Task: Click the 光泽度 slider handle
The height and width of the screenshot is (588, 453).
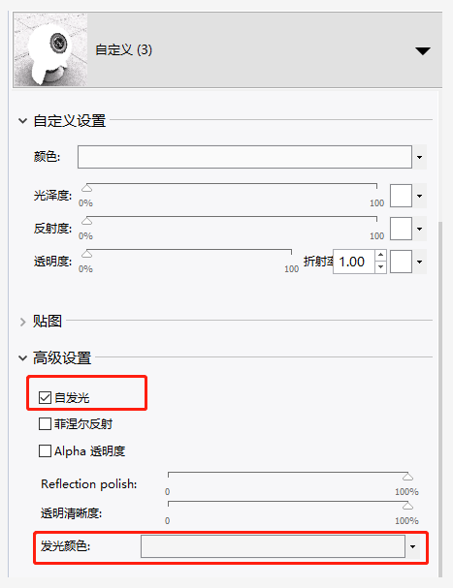Action: (x=86, y=188)
